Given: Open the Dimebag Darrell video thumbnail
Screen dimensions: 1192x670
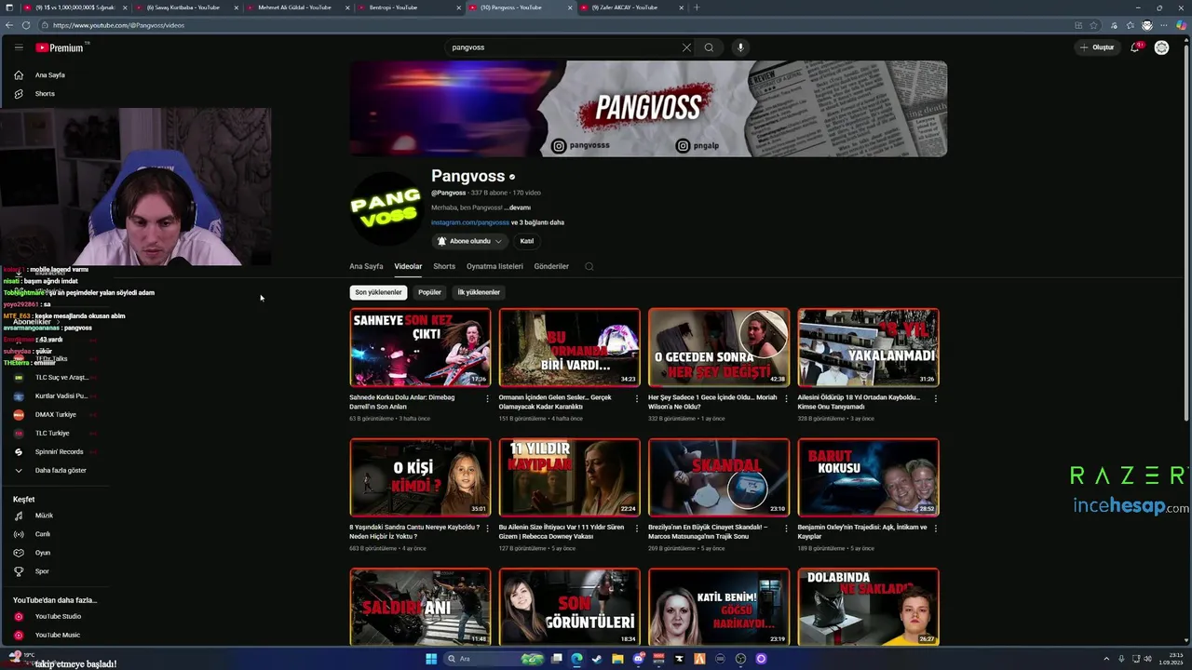Looking at the screenshot, I should click(420, 347).
